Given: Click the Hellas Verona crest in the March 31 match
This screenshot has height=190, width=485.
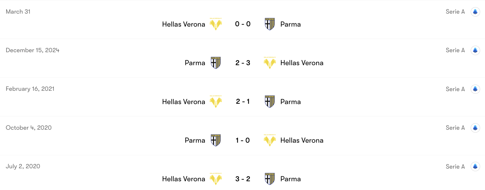Looking at the screenshot, I should [216, 24].
